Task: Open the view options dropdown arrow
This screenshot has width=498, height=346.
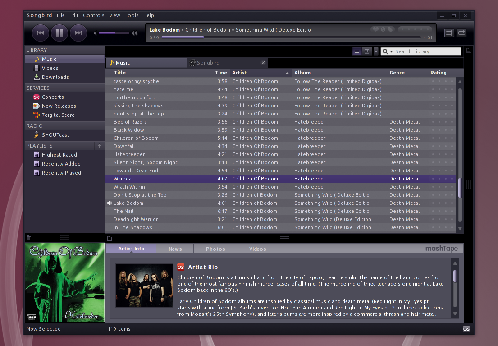Action: (376, 51)
